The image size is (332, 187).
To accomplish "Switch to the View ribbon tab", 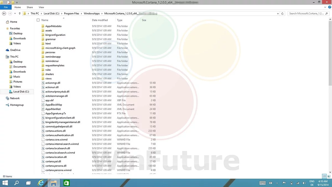I will [x=41, y=7].
